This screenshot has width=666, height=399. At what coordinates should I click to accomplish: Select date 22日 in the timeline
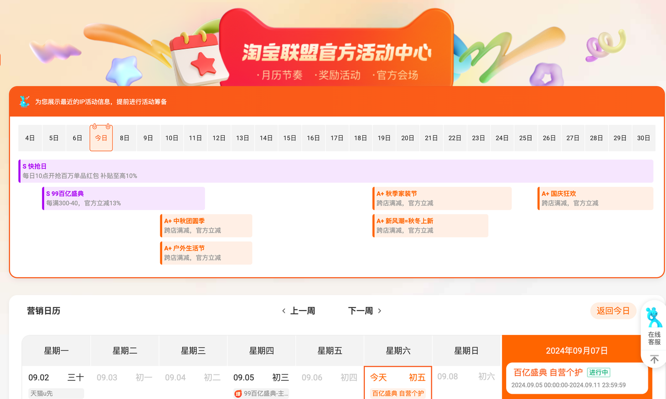[455, 138]
